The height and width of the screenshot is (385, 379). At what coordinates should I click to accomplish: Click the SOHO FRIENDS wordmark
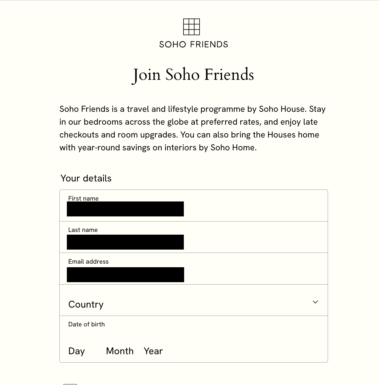click(193, 44)
